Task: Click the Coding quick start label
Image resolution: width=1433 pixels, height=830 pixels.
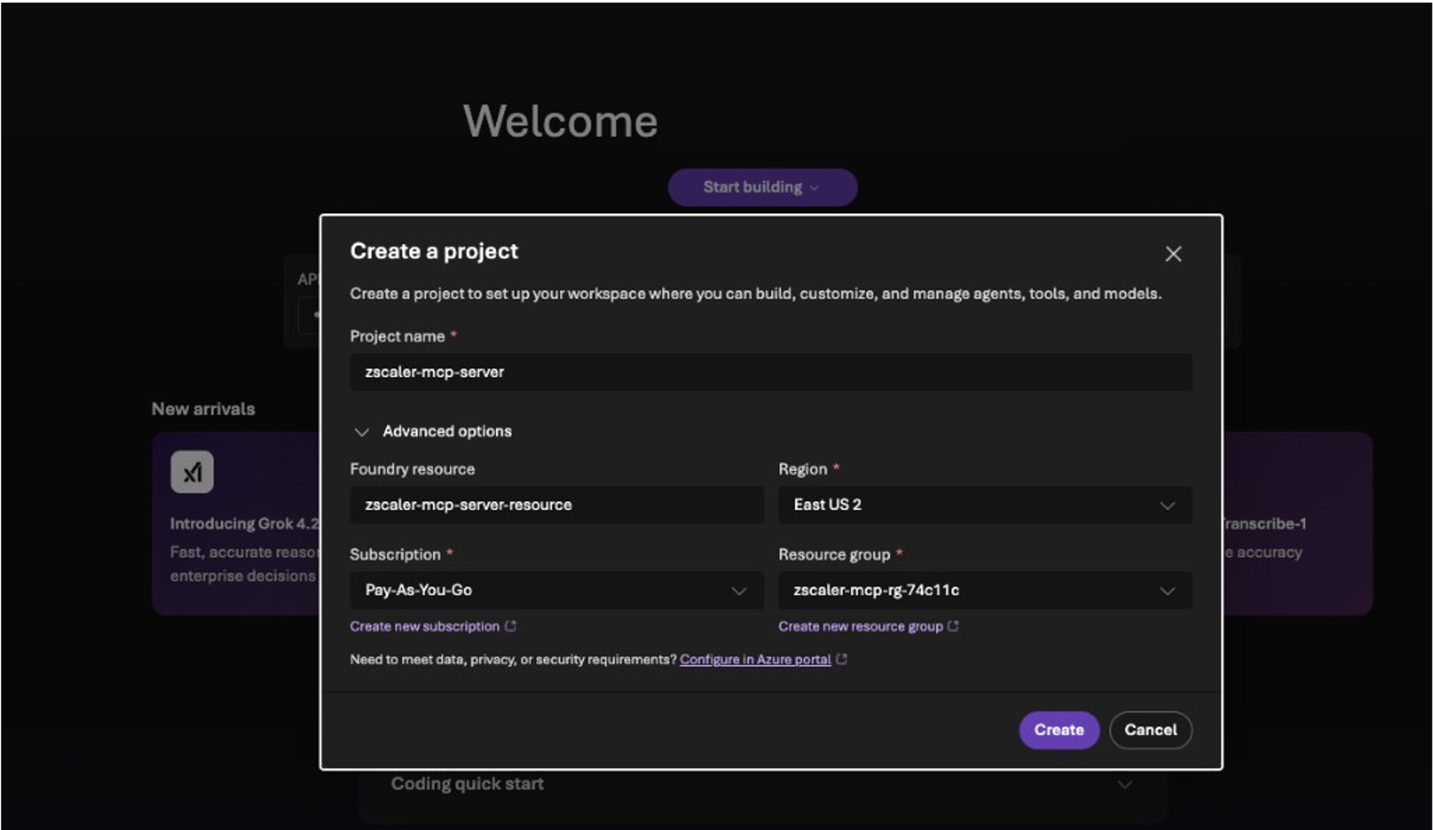Action: pyautogui.click(x=467, y=784)
